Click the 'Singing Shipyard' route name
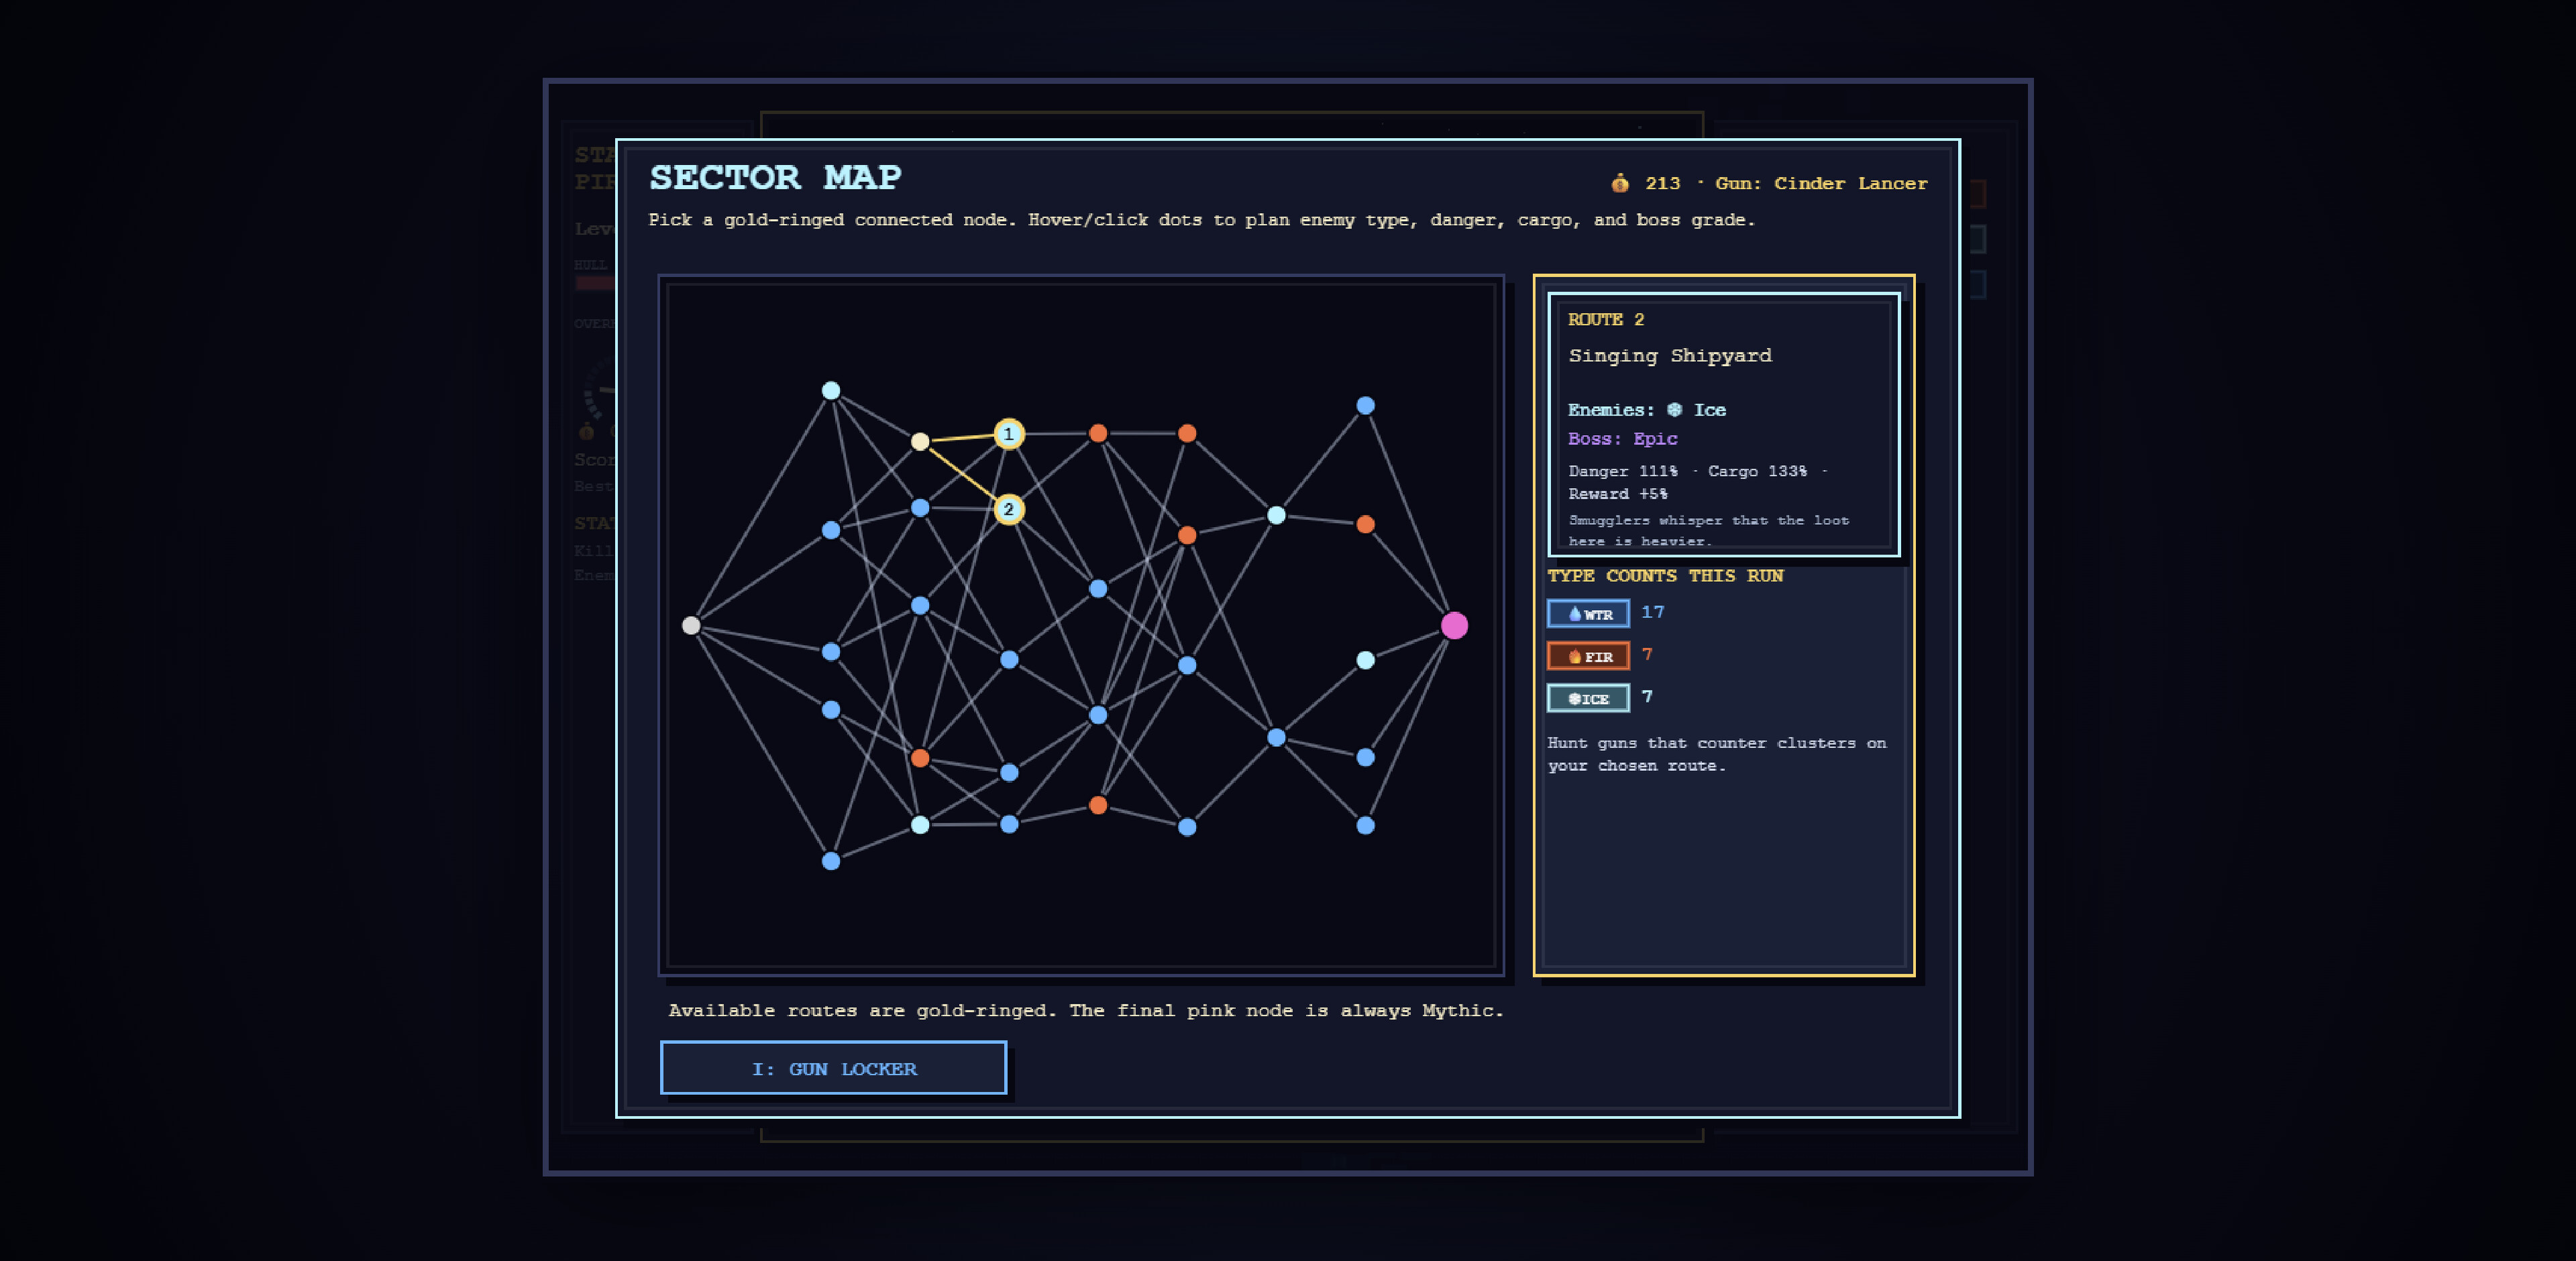This screenshot has height=1261, width=2576. point(1670,356)
